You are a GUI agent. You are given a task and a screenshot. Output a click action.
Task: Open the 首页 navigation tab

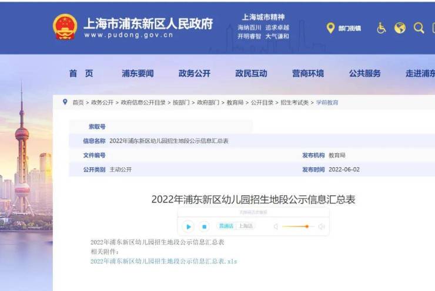tap(81, 73)
